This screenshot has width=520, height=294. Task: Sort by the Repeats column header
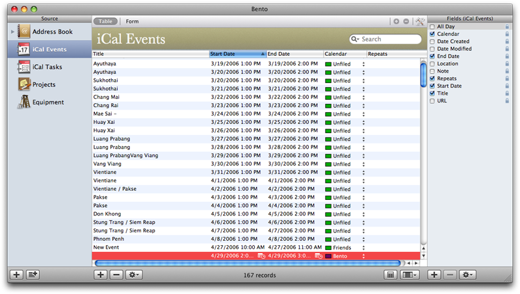(396, 54)
